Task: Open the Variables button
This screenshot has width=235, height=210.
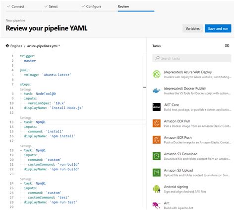Action: 192,28
